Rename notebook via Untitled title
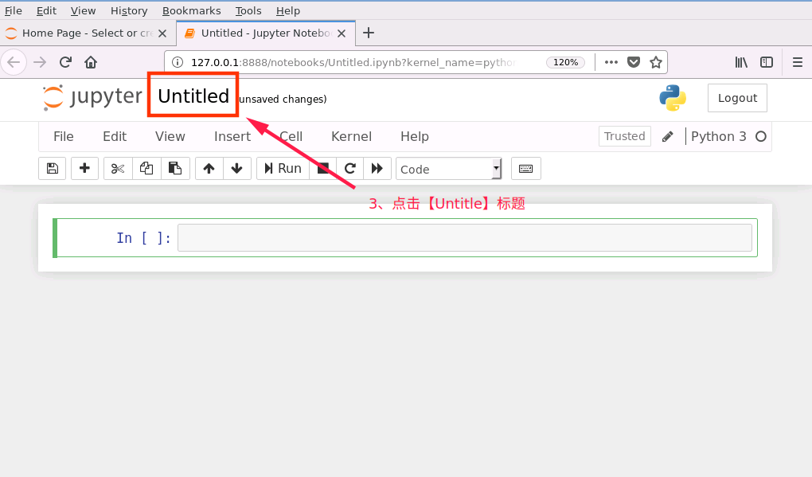 [x=193, y=96]
